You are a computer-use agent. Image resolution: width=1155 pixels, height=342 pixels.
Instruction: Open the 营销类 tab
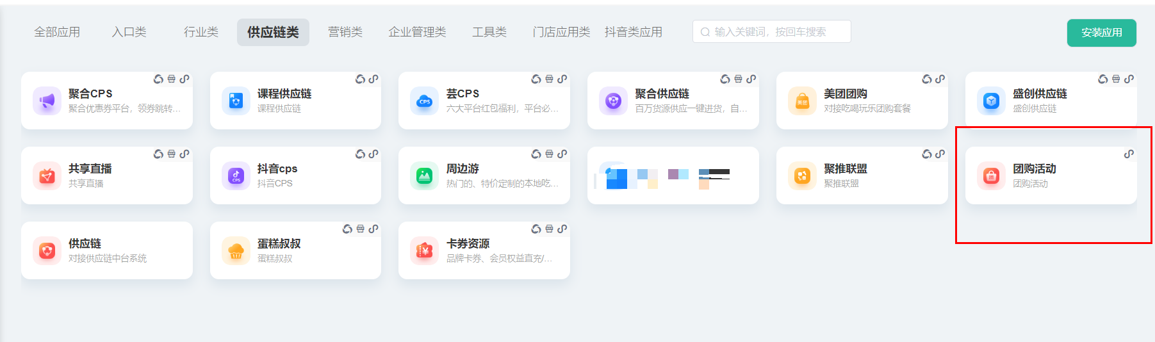pyautogui.click(x=345, y=32)
